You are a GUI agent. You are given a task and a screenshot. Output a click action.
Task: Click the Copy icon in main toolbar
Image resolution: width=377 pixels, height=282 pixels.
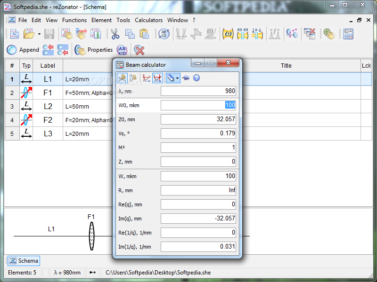(x=130, y=34)
